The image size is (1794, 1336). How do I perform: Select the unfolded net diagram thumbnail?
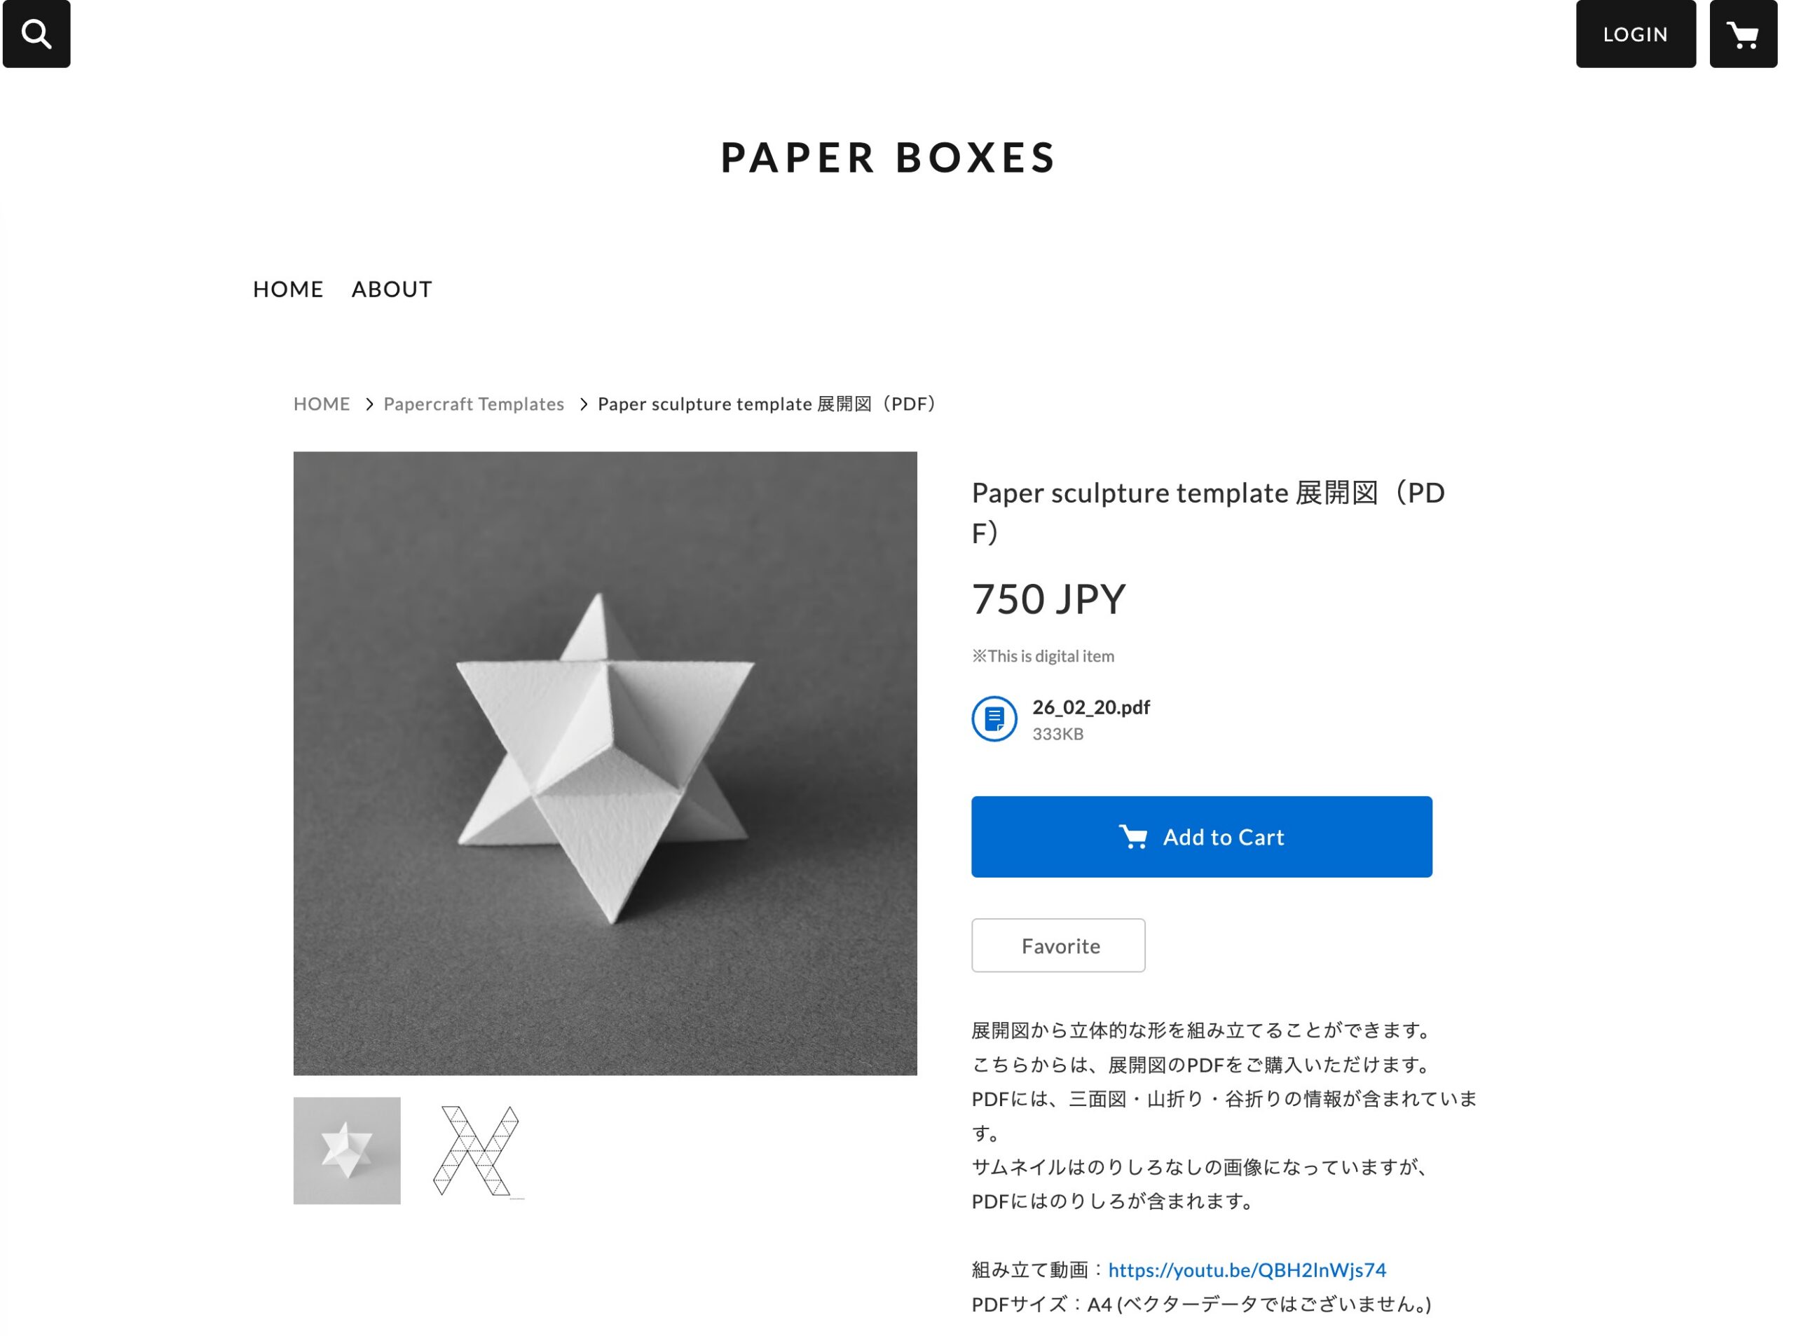tap(477, 1150)
